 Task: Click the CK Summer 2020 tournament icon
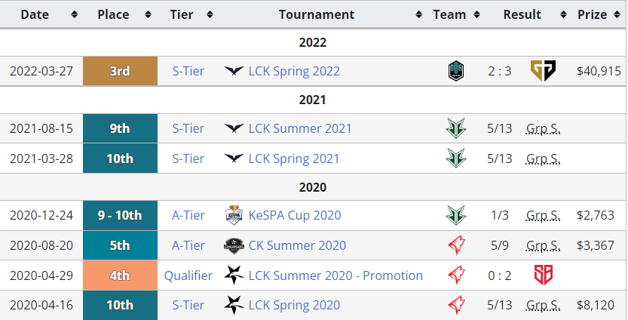click(x=234, y=245)
